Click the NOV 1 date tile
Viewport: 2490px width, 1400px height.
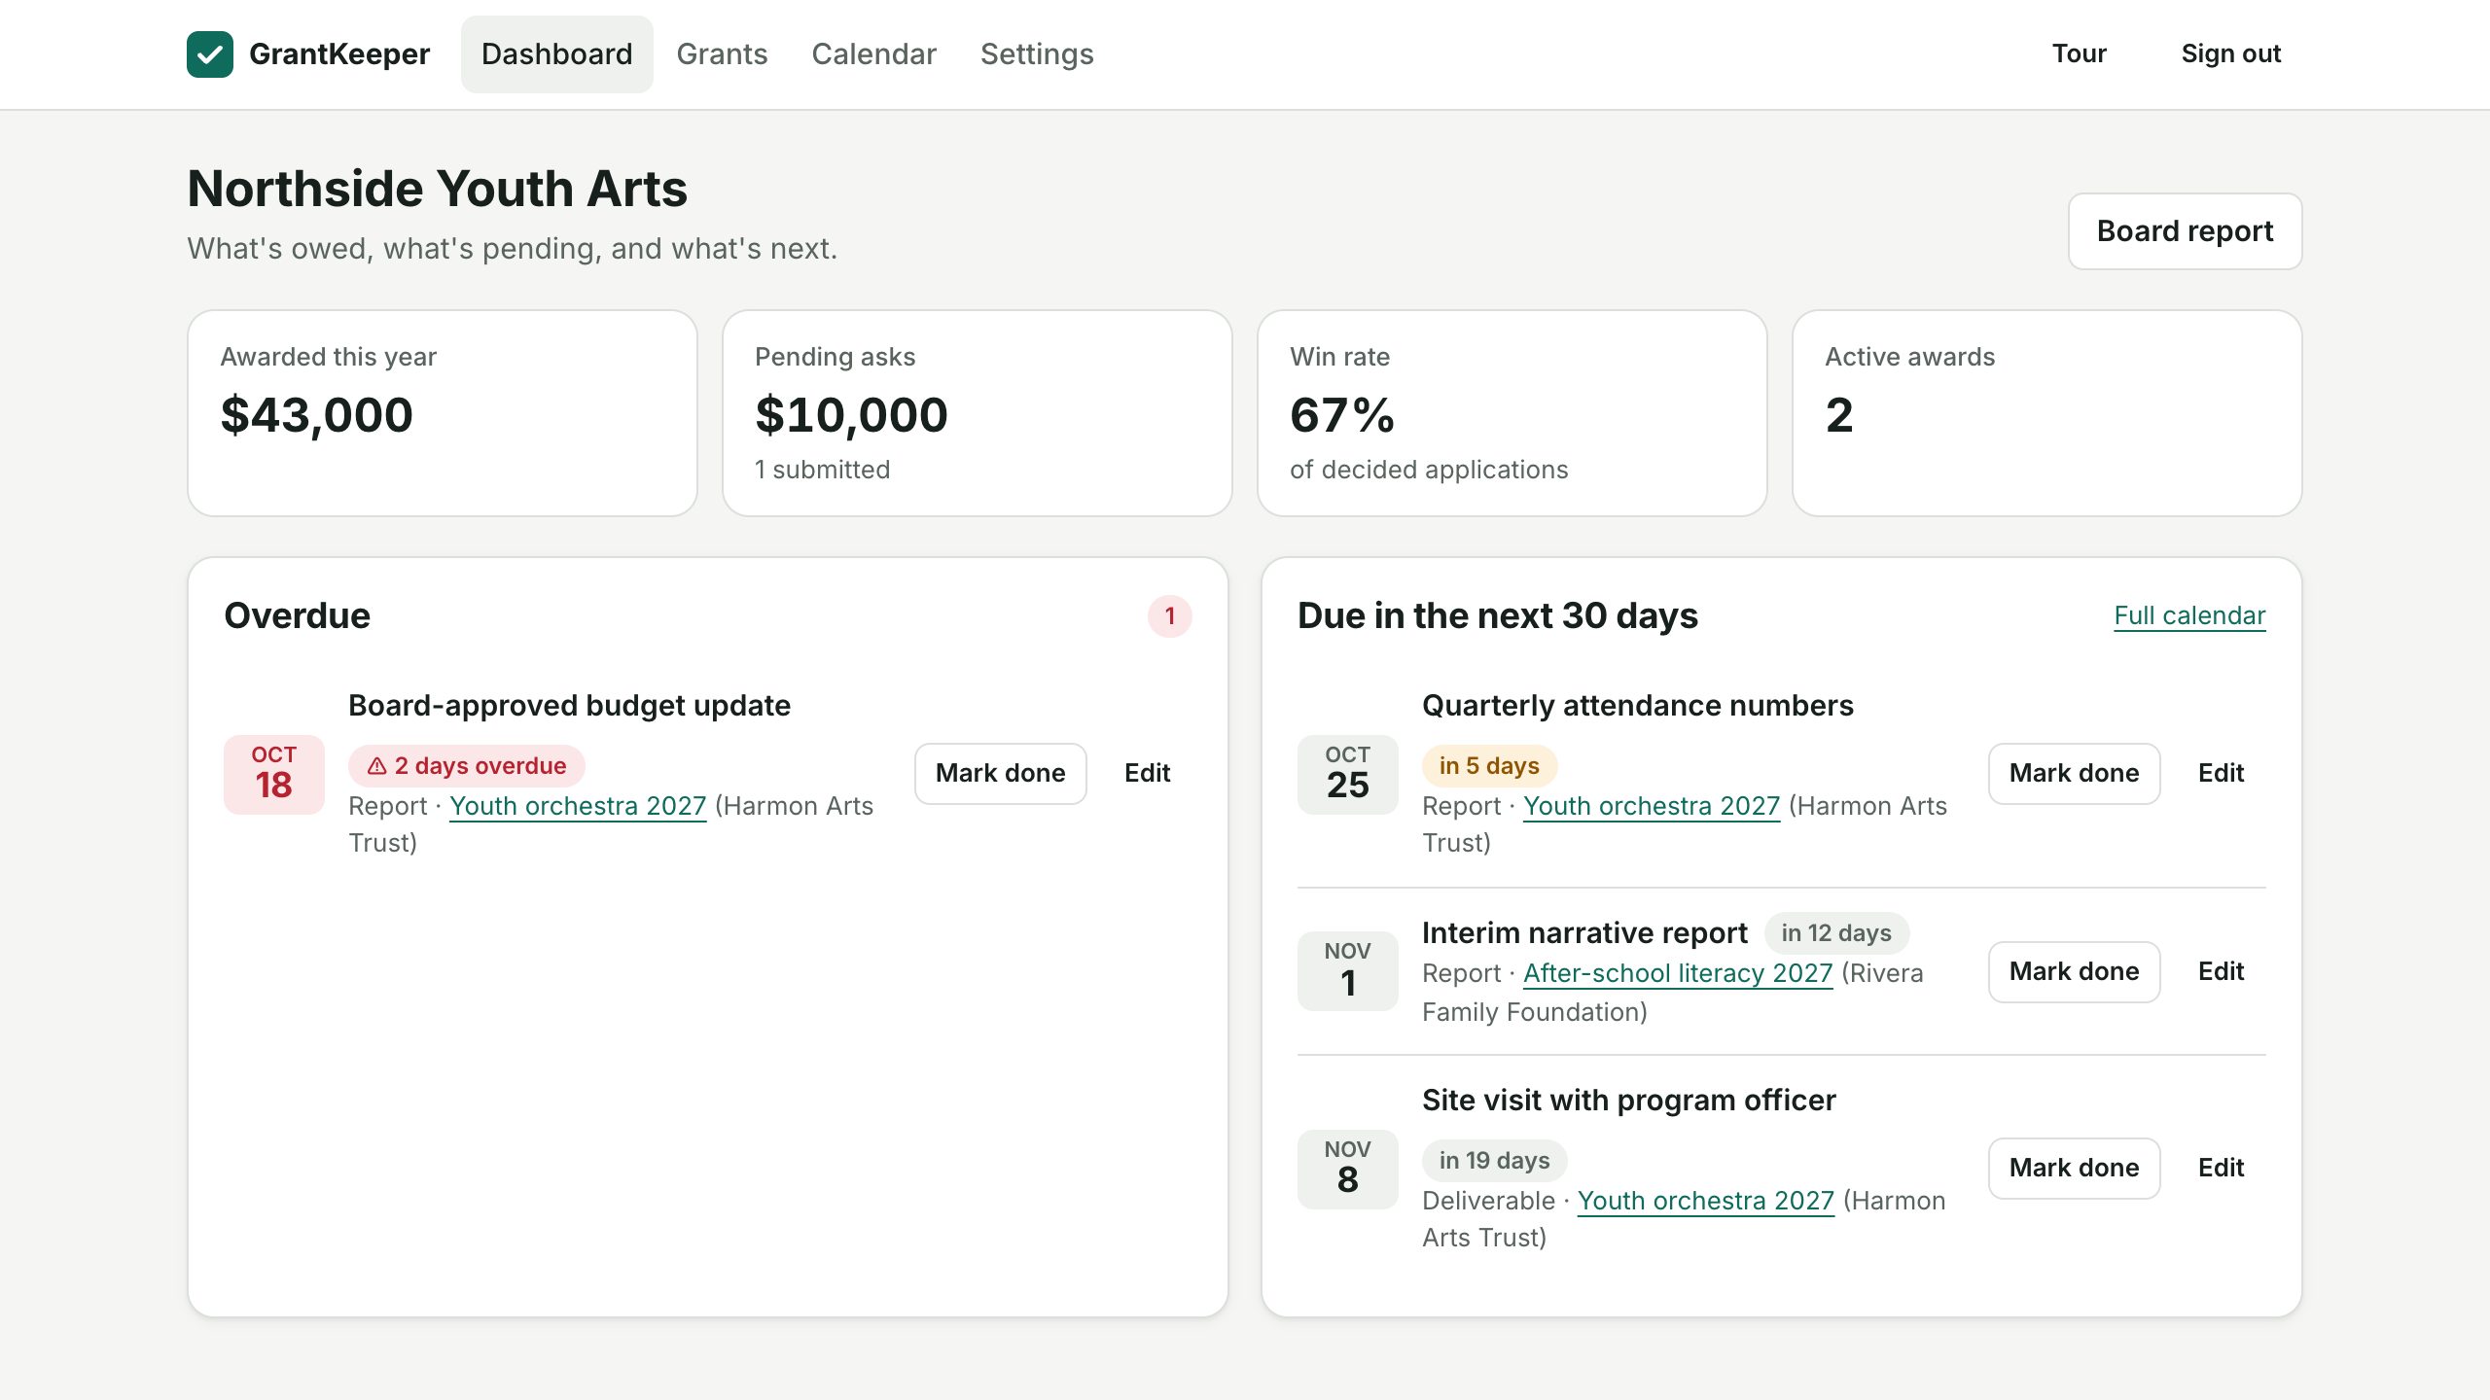click(x=1348, y=971)
